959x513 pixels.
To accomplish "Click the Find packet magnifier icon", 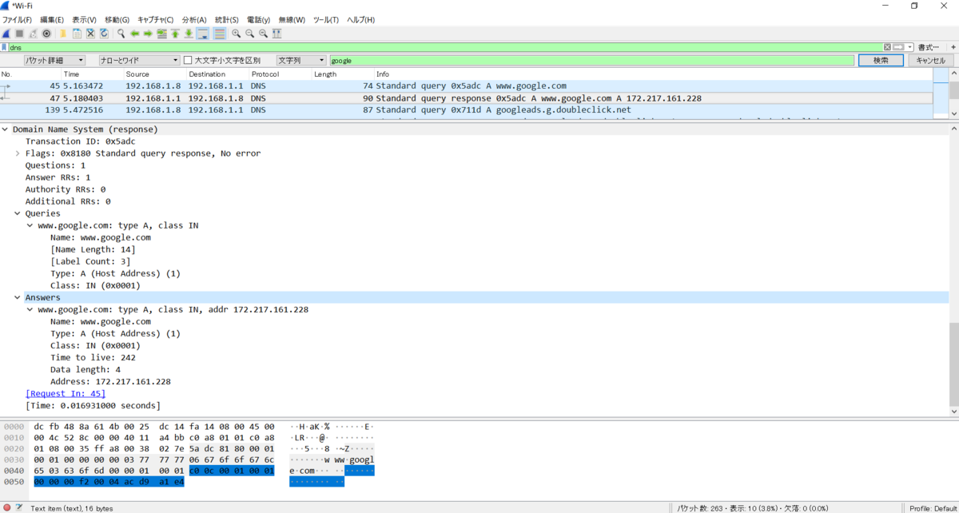I will tap(121, 34).
